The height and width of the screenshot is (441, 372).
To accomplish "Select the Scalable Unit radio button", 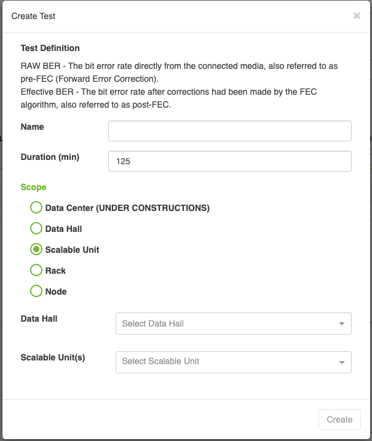I will [36, 250].
